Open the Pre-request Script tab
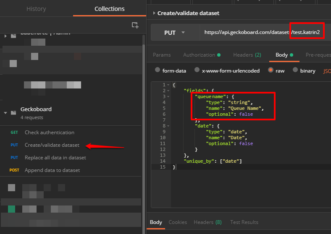 [318, 55]
